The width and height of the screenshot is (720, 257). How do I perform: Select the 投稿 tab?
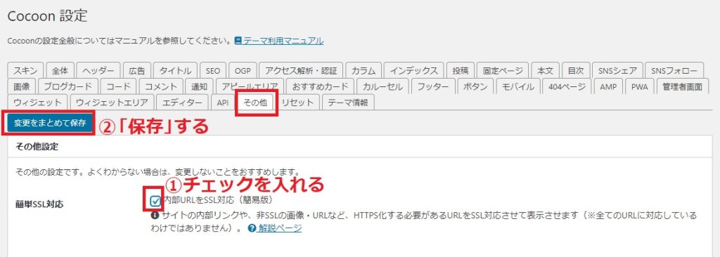(460, 71)
